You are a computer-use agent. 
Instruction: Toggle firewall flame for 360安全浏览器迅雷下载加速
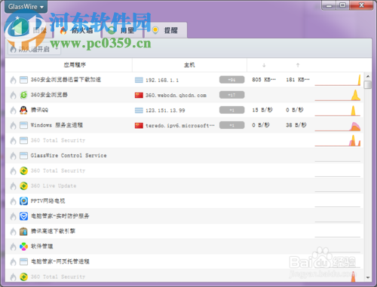point(13,80)
